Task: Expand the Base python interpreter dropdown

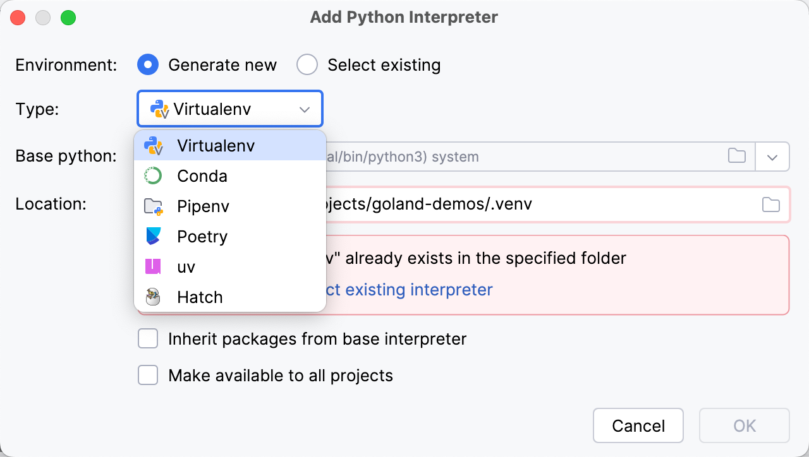Action: [x=772, y=156]
